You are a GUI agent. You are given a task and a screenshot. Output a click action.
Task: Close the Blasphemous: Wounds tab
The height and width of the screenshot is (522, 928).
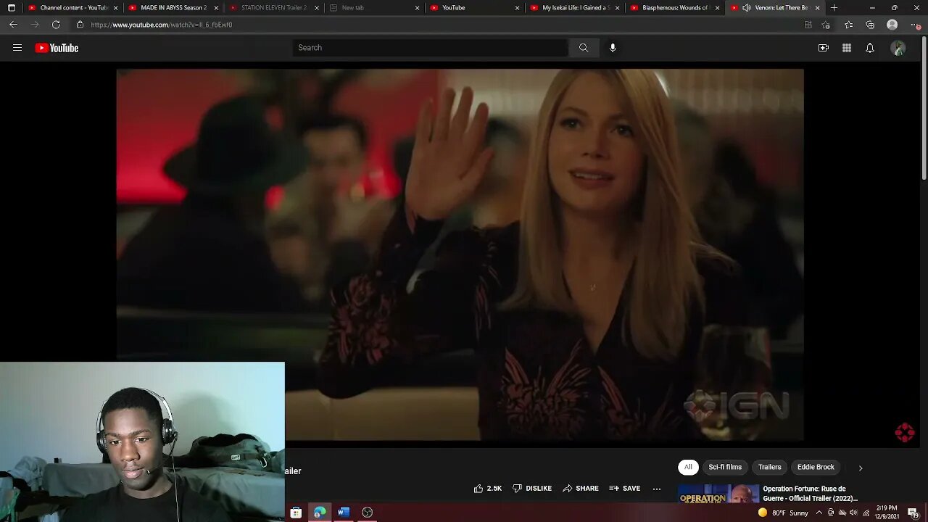tap(717, 8)
